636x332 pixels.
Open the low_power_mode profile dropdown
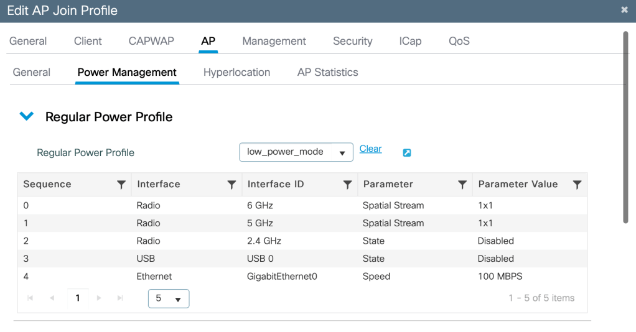[296, 152]
